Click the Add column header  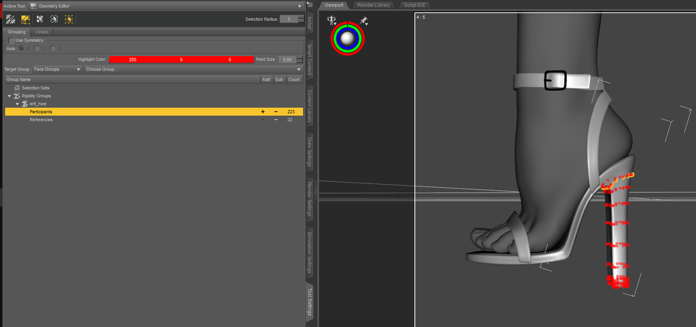[266, 79]
